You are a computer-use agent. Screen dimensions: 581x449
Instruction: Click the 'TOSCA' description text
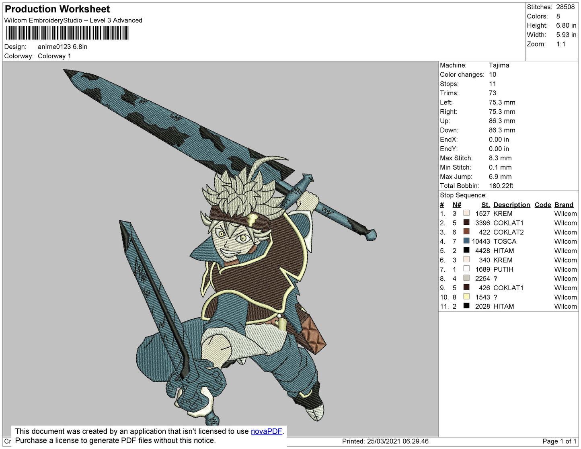click(505, 242)
